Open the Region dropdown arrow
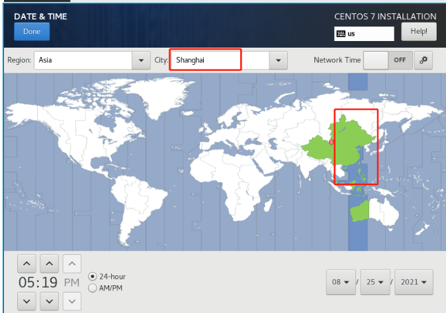446x313 pixels. [141, 60]
